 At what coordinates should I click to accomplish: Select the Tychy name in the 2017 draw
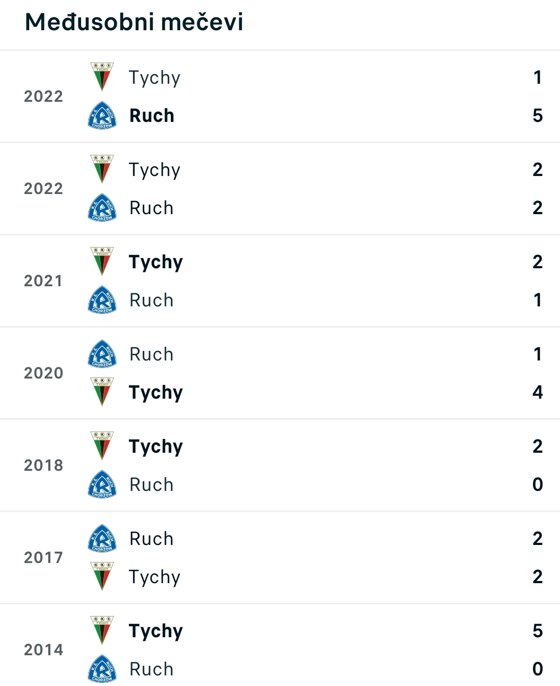(155, 577)
